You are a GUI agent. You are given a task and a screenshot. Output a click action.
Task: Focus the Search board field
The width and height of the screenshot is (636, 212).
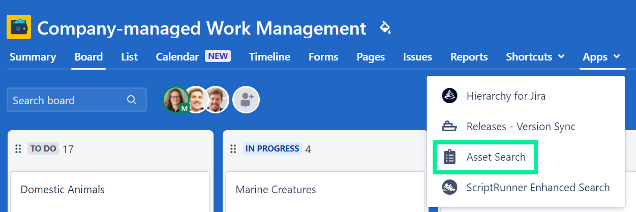coord(69,100)
